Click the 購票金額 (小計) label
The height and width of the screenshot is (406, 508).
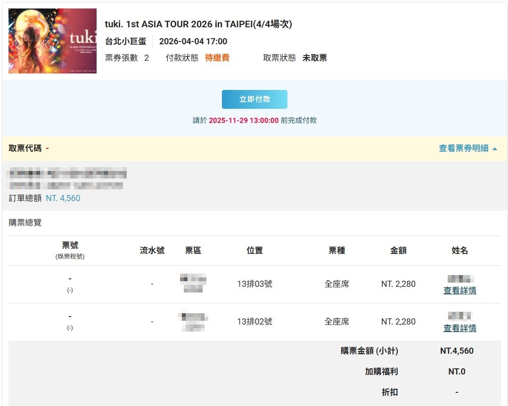click(369, 350)
